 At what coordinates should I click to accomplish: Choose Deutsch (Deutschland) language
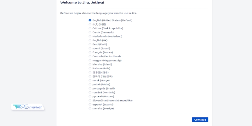90,56
